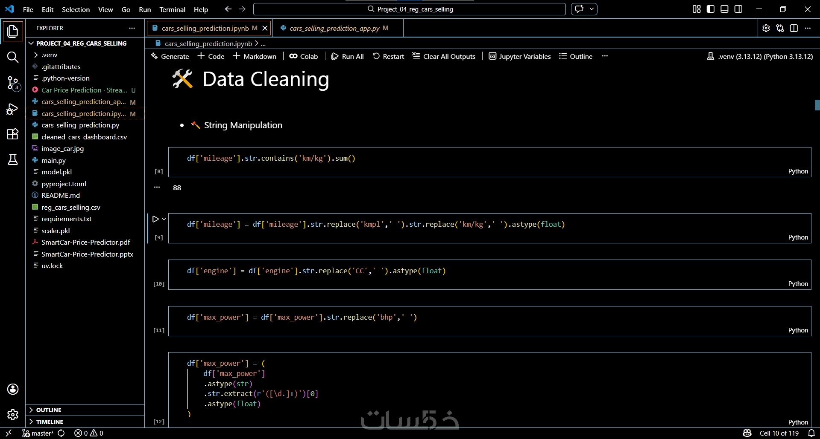Switch to cars_selling_prediction_app.py tab

click(x=334, y=28)
